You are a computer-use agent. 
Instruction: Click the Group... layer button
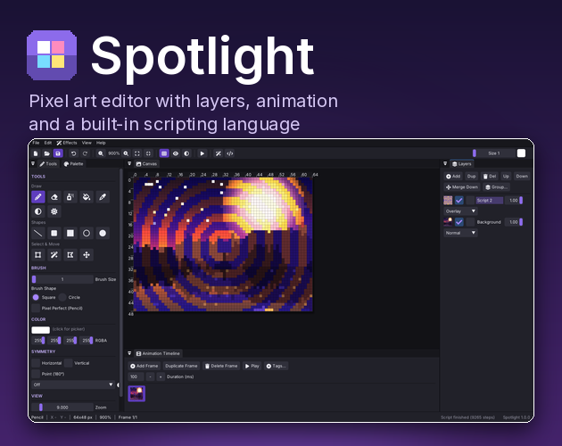tap(496, 187)
